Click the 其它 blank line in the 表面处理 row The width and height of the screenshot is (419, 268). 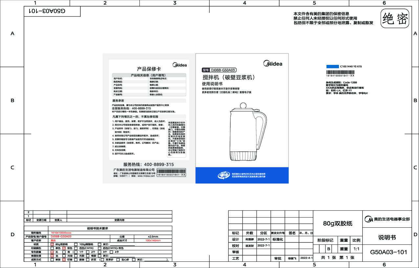pos(122,257)
